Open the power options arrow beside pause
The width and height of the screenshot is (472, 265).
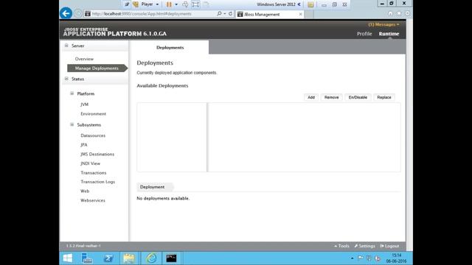point(176,4)
